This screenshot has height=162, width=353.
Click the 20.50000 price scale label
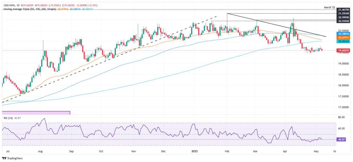(x=344, y=31)
